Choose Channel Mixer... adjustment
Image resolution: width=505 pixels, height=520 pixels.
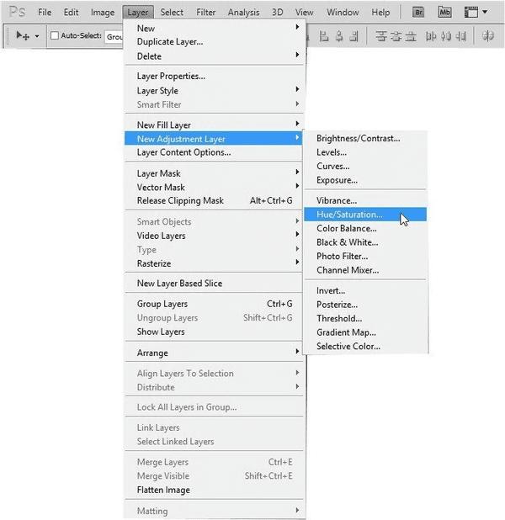[365, 270]
